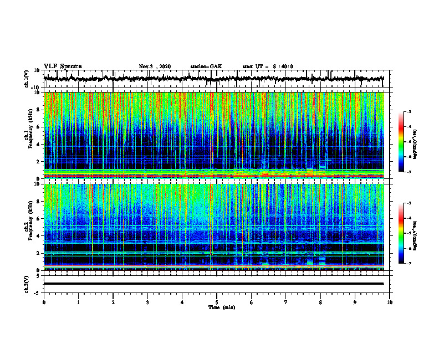Click the "start UT = 8 : 40: 0" label
439x339 pixels.
click(x=268, y=66)
